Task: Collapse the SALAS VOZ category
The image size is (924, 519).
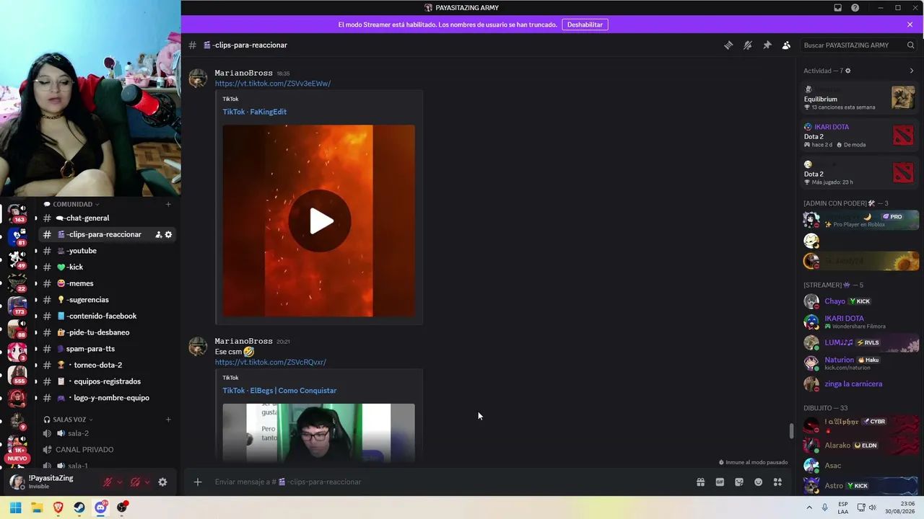Action: point(68,420)
